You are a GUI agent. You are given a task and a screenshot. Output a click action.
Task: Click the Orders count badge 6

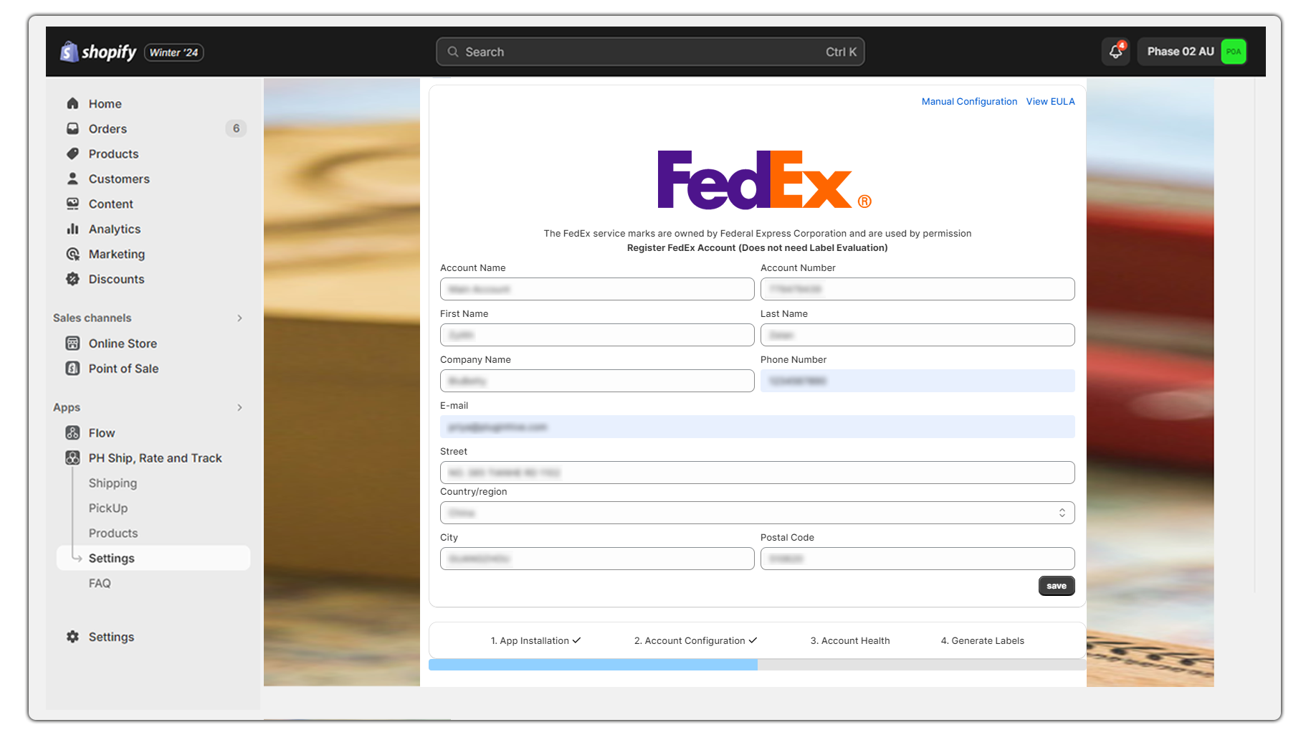point(236,128)
